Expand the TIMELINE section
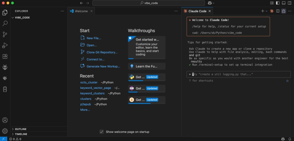 click(21, 134)
